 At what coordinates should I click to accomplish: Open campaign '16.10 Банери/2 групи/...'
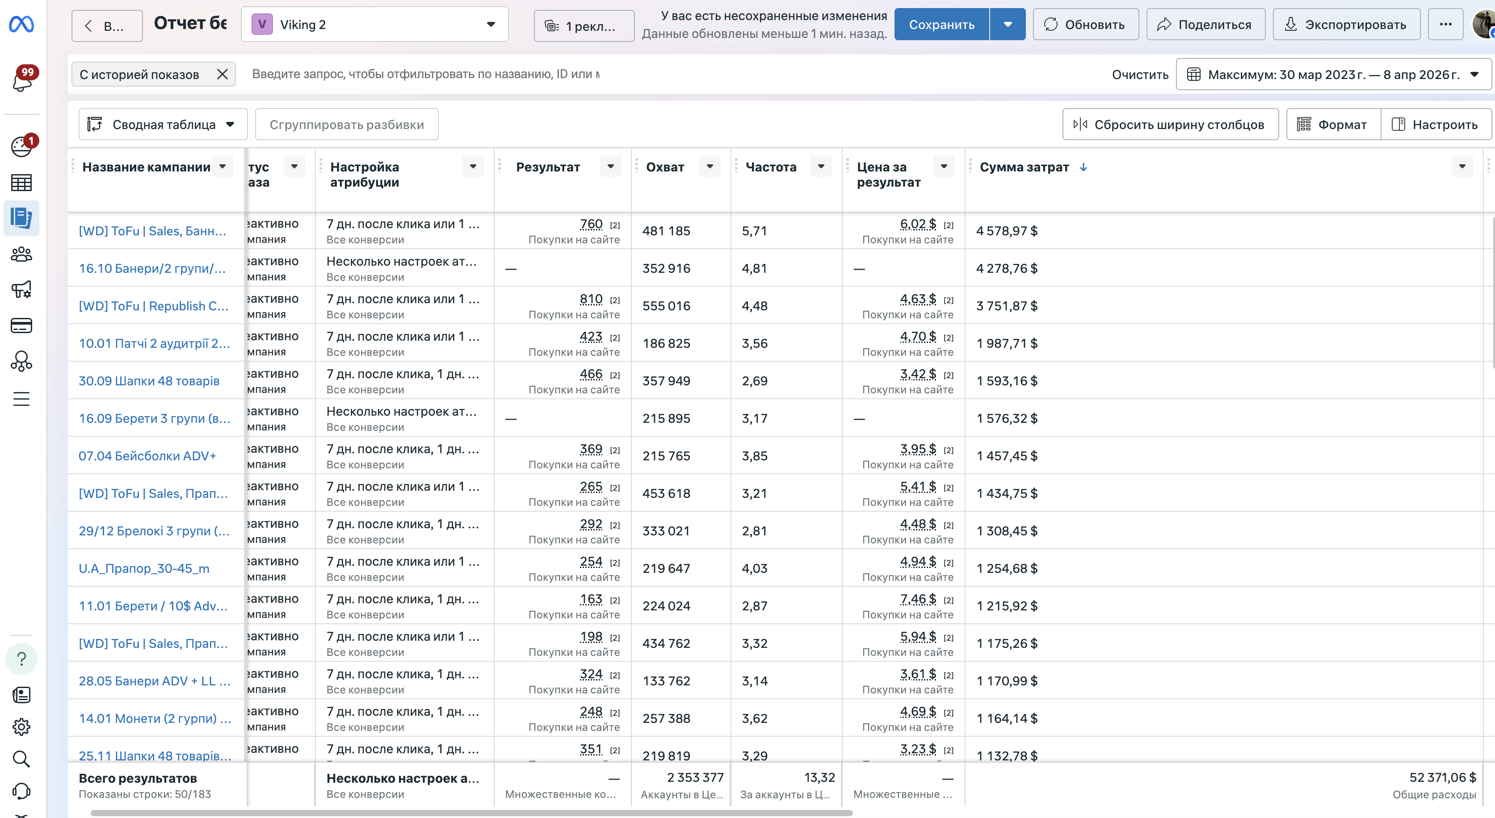click(x=152, y=269)
